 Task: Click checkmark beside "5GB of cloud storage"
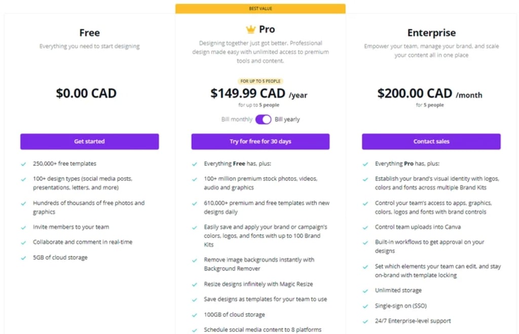tap(23, 257)
